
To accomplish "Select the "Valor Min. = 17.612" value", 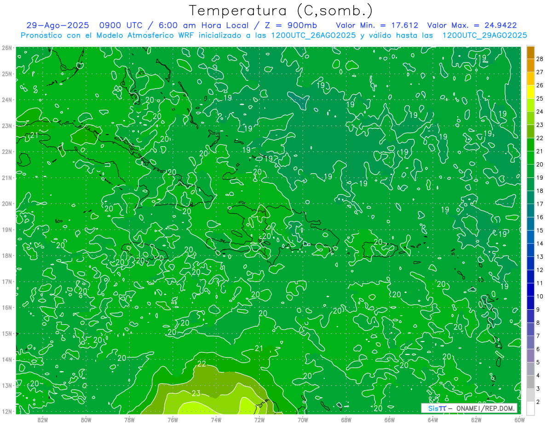I will point(377,25).
